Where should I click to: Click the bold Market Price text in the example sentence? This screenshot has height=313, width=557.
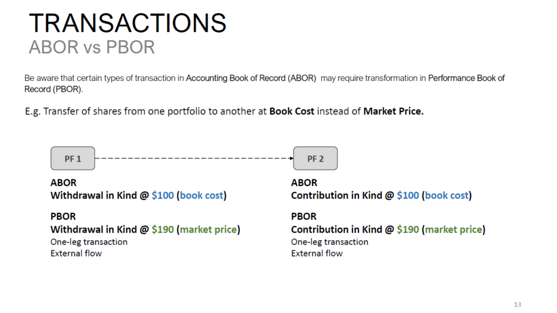click(x=393, y=112)
